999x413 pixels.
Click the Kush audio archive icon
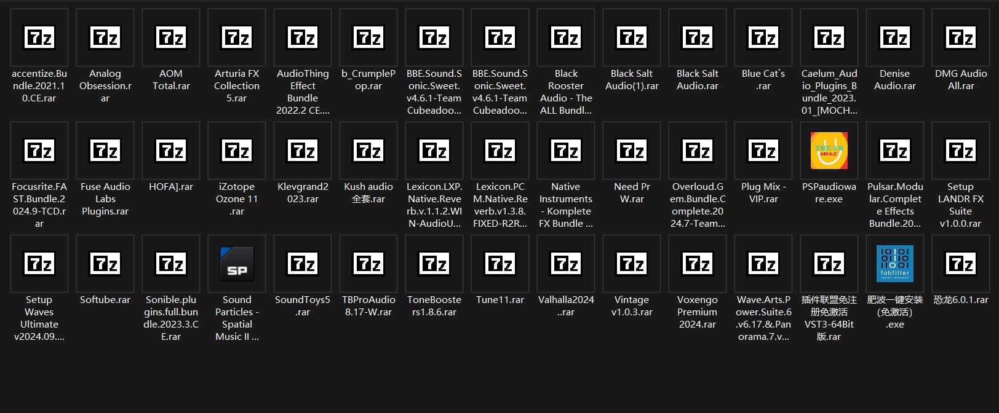point(368,151)
